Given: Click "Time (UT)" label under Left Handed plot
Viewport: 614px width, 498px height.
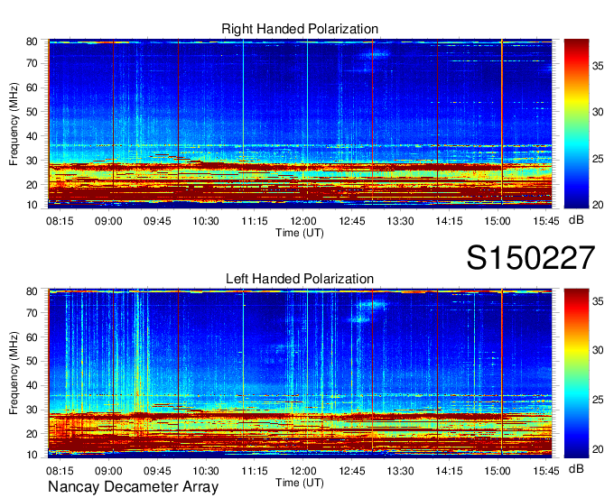Looking at the screenshot, I should click(x=300, y=483).
